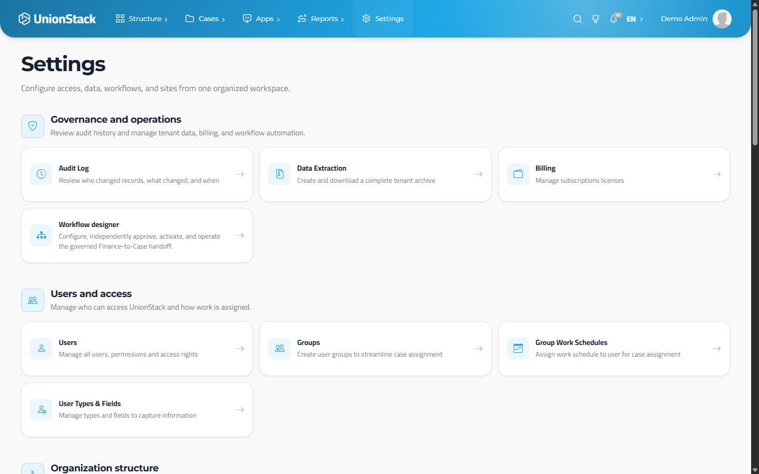This screenshot has width=759, height=474.
Task: Open the search magnifier icon
Action: 577,19
